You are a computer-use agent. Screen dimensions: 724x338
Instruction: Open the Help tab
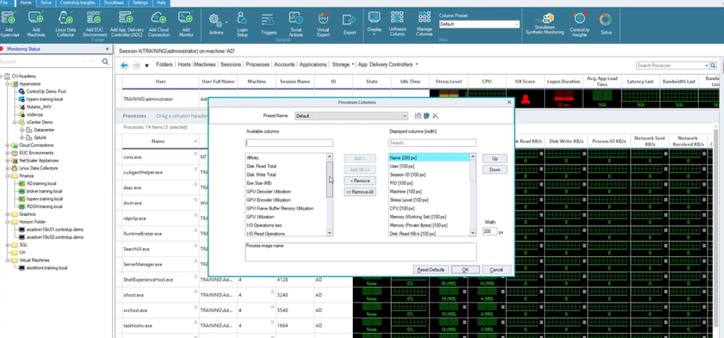coord(162,3)
